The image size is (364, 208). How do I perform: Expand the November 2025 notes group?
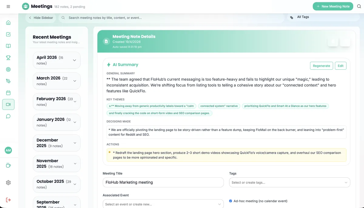point(57,163)
